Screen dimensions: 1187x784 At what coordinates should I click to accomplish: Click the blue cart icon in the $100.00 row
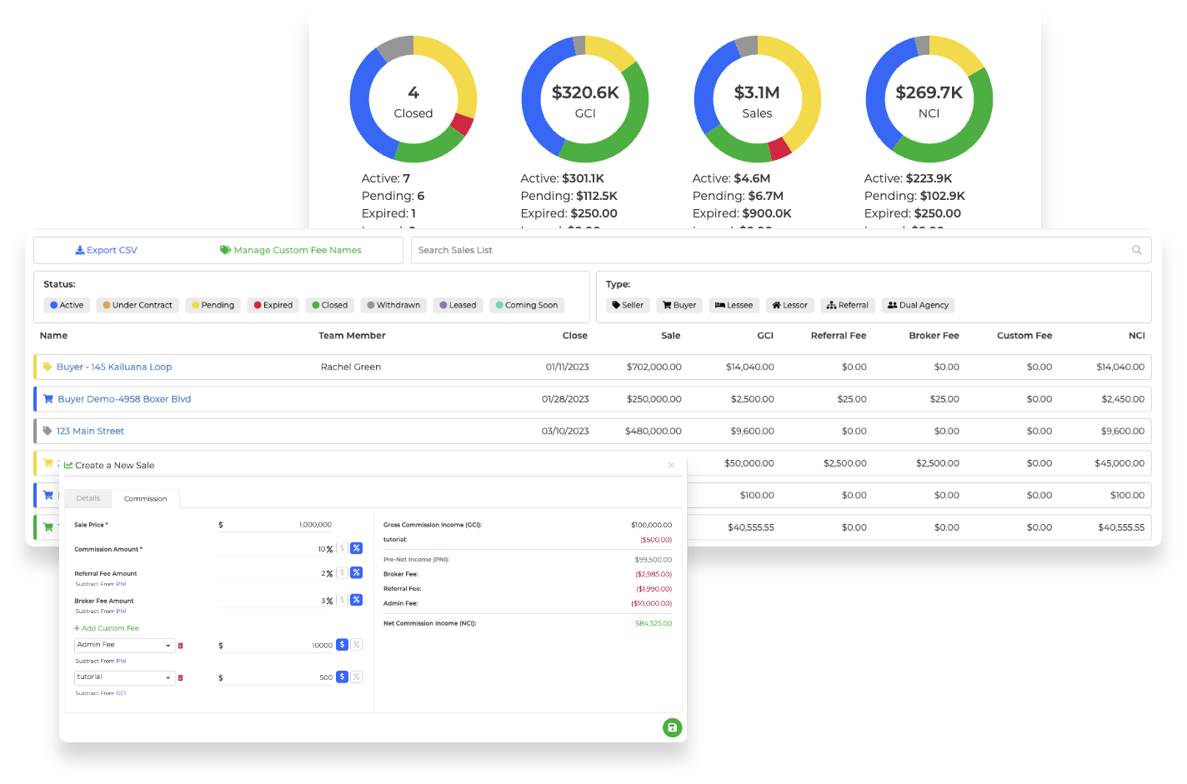point(48,495)
